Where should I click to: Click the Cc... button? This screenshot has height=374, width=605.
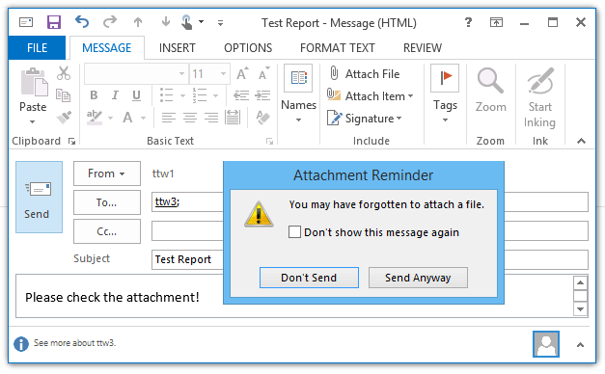tap(107, 231)
